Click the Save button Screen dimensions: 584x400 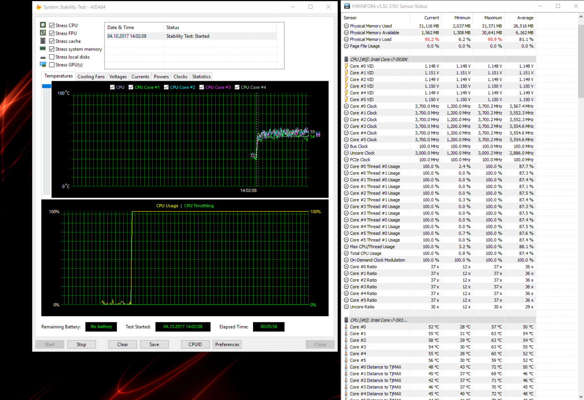154,344
